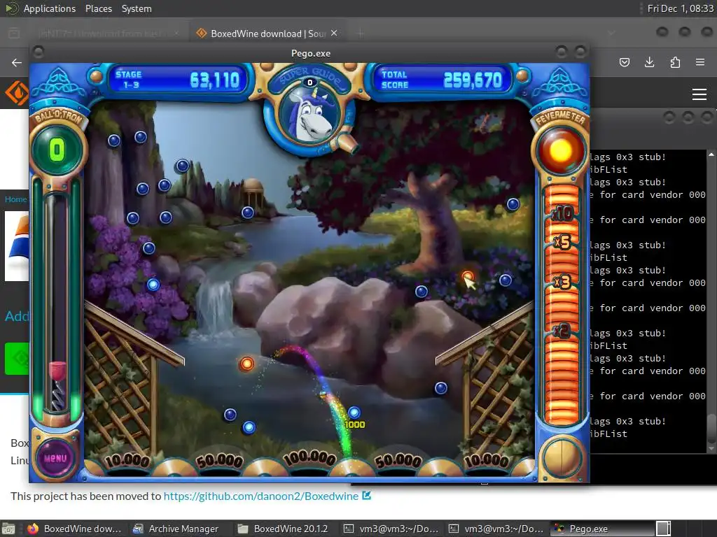
Task: Click the x3 Fevermeter multiplier marker
Action: click(x=562, y=282)
